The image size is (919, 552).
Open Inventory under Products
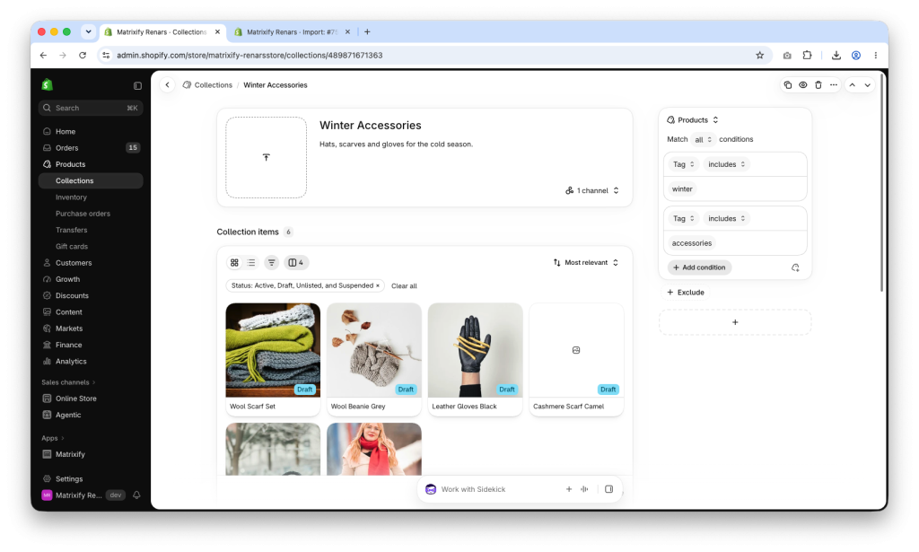coord(91,197)
